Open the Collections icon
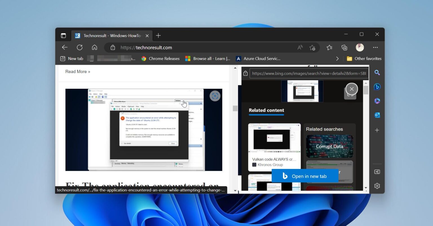The width and height of the screenshot is (433, 226). tap(344, 47)
